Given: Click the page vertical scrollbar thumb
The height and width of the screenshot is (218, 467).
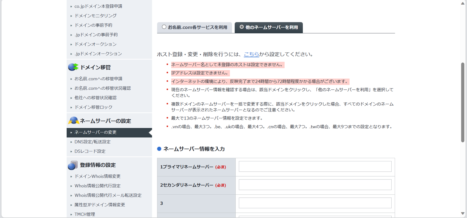Looking at the screenshot, I should pyautogui.click(x=463, y=102).
